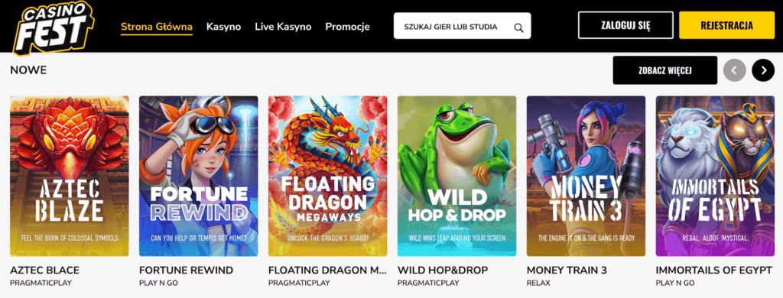783x298 pixels.
Task: Click PRAGMATICPLAY under Wild Hop&Drop
Action: pos(428,283)
